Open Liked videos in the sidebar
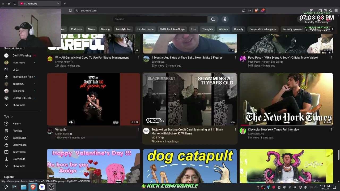This screenshot has height=191, width=340. (x=19, y=145)
